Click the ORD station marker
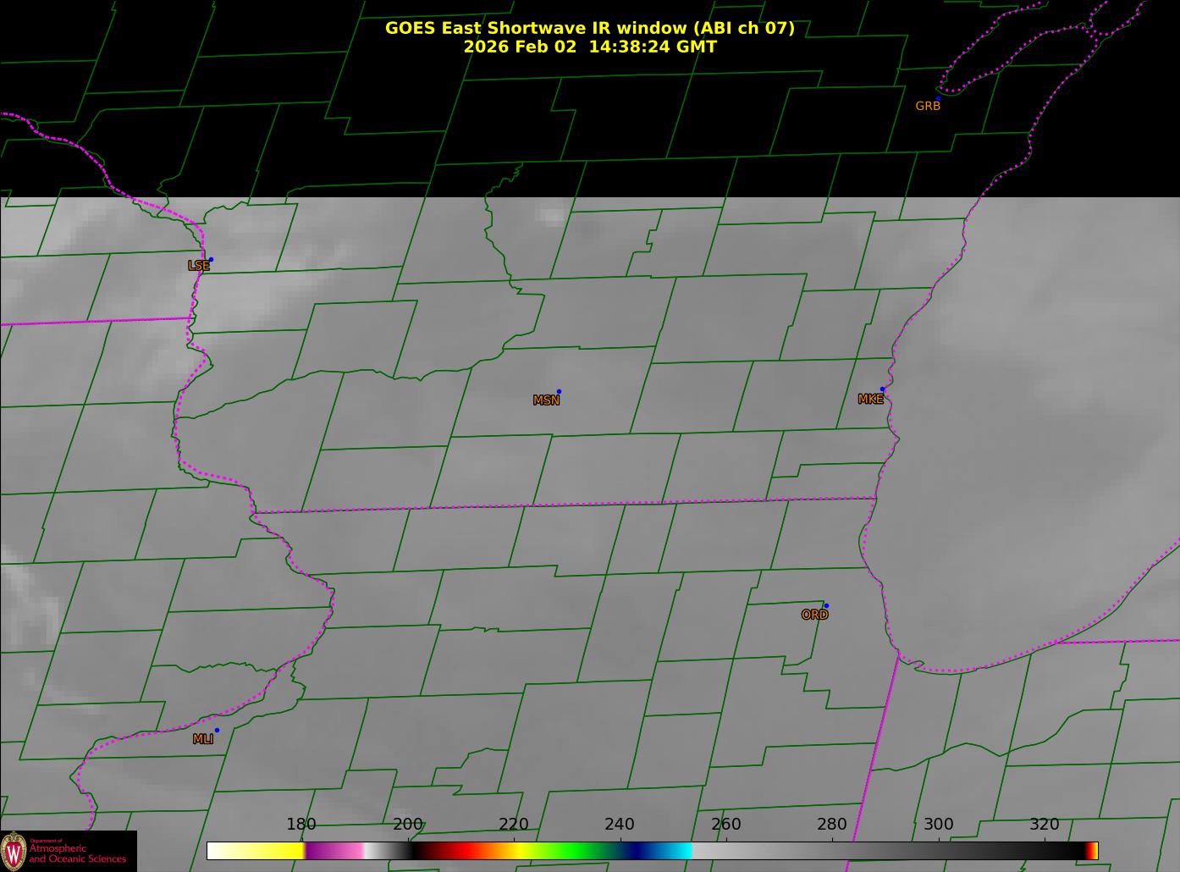This screenshot has height=872, width=1180. pyautogui.click(x=826, y=606)
